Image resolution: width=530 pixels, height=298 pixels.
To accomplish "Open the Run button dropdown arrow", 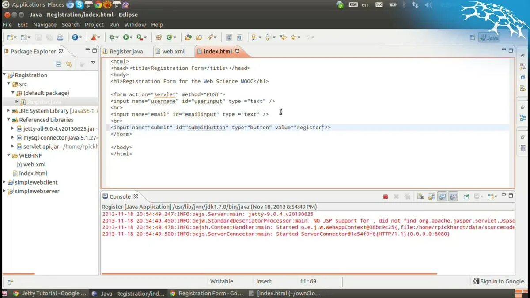I will pyautogui.click(x=131, y=38).
